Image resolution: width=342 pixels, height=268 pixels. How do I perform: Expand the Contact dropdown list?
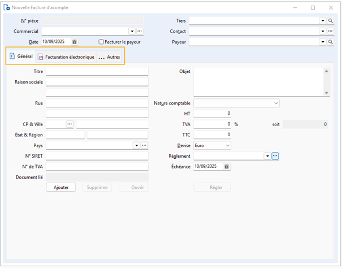coord(322,31)
